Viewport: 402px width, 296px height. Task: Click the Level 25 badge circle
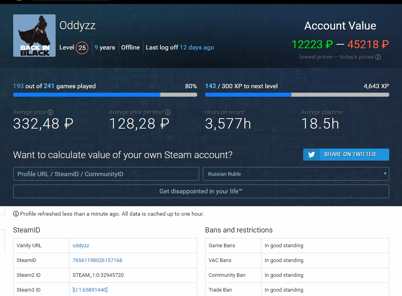(x=82, y=48)
